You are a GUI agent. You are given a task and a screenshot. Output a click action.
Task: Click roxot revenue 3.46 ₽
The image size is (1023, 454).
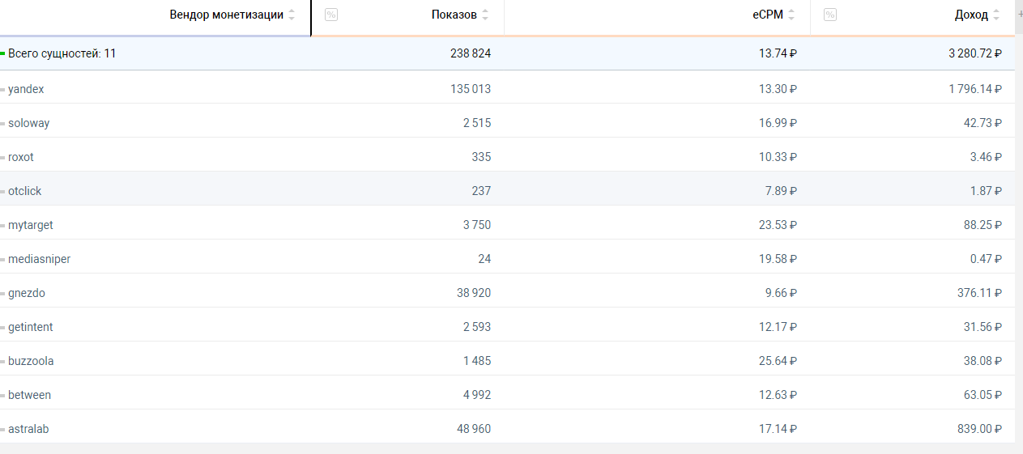[986, 157]
